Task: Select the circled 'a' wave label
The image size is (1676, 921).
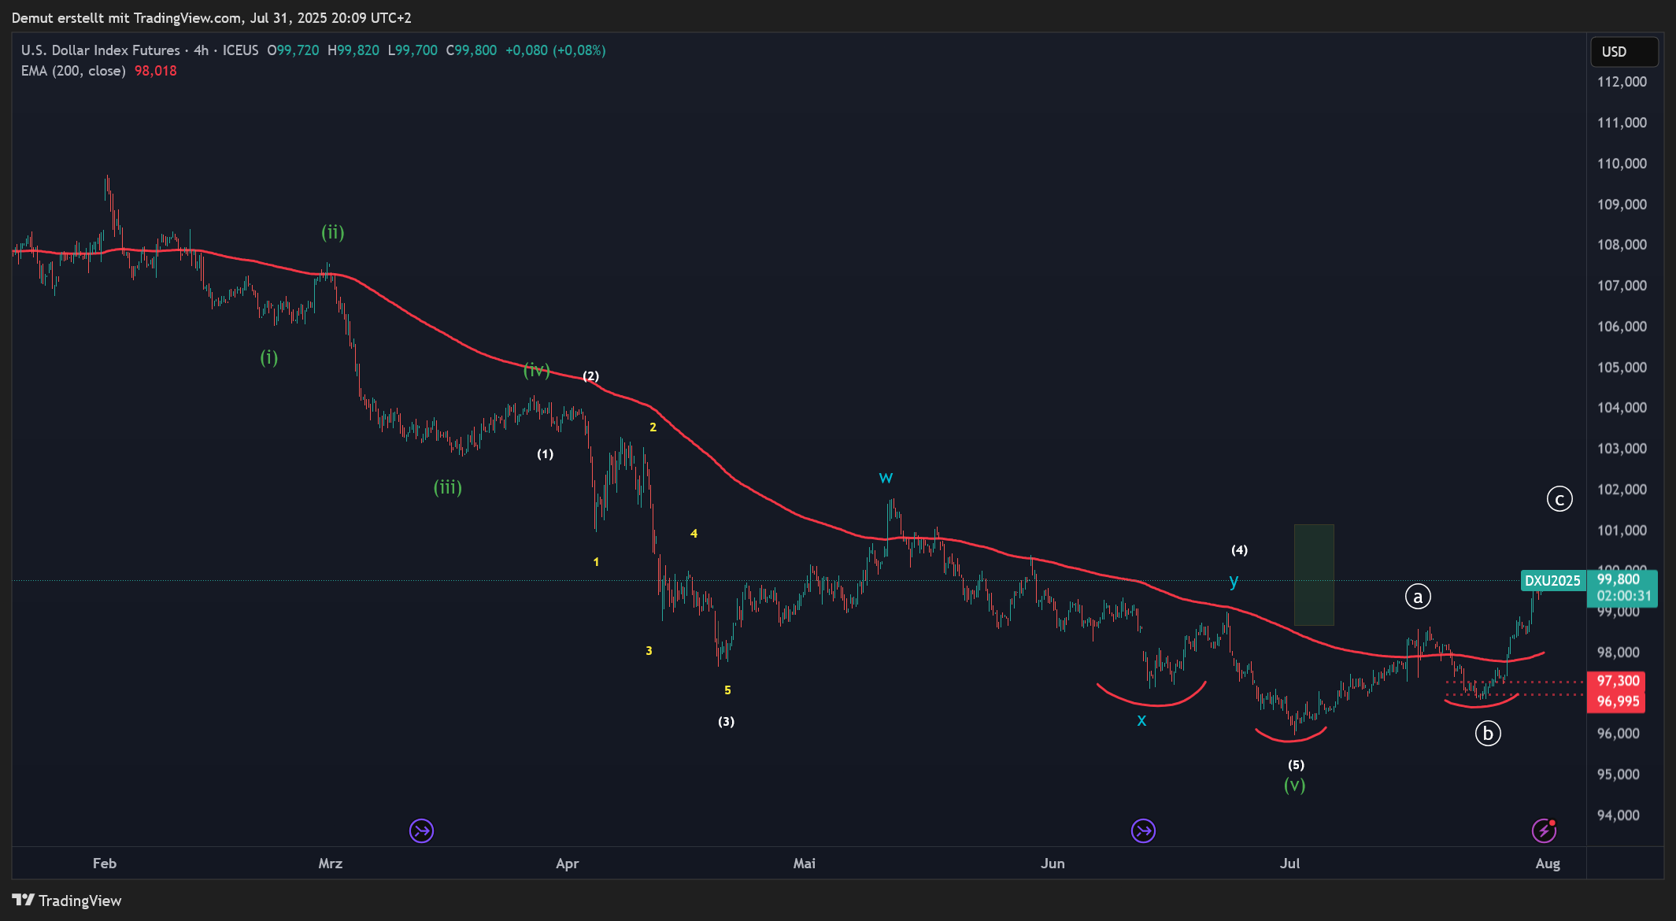Action: pyautogui.click(x=1418, y=597)
